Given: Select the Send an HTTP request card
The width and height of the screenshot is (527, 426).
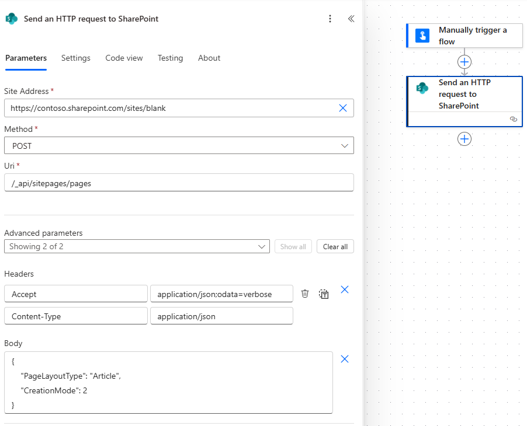Looking at the screenshot, I should click(x=464, y=102).
